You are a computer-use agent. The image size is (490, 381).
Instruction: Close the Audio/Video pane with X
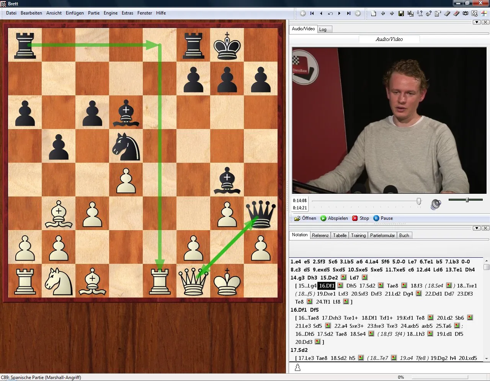[485, 22]
